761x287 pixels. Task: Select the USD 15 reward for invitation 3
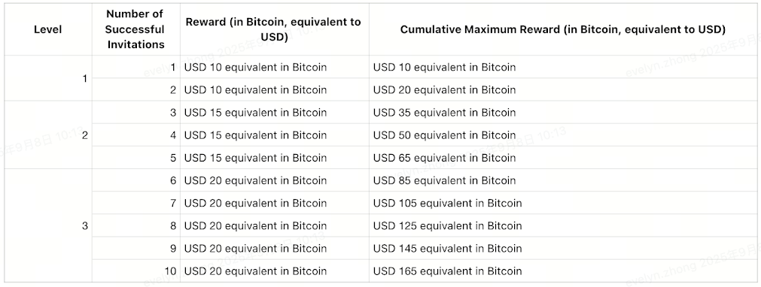click(274, 112)
